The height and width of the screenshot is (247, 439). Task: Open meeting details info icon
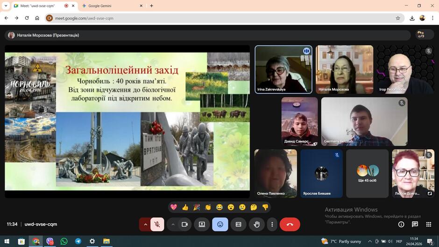click(x=401, y=224)
